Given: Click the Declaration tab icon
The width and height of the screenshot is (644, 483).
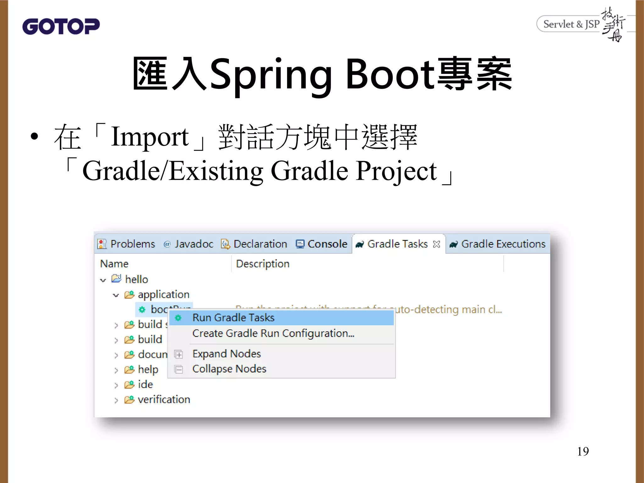Looking at the screenshot, I should [x=225, y=244].
